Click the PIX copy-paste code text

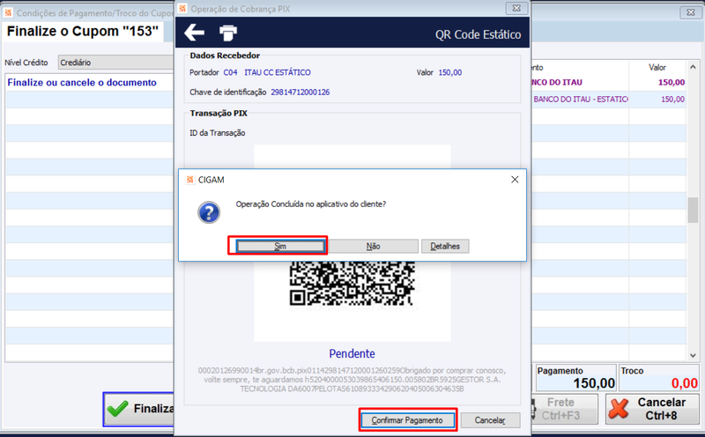pyautogui.click(x=352, y=380)
